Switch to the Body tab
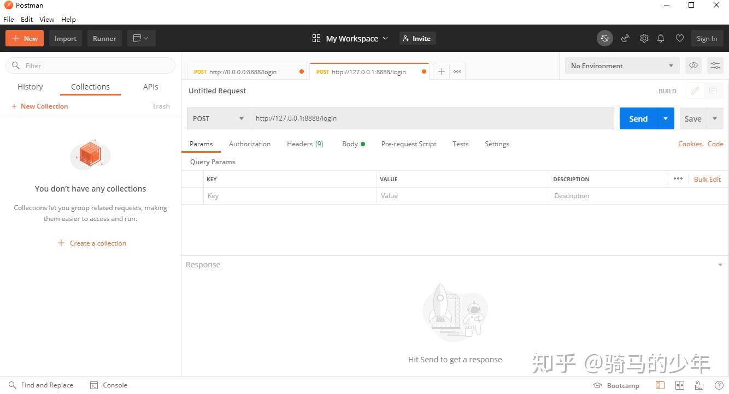Viewport: 729px width, 394px height. [x=350, y=144]
